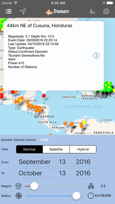Tap the blue info icon in callout
This screenshot has height=204, width=115.
96,56
